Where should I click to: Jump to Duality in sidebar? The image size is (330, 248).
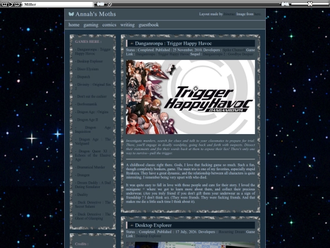(81, 195)
